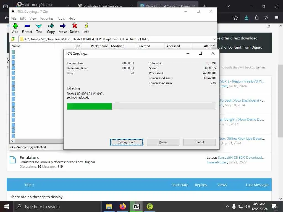The width and height of the screenshot is (283, 212).
Task: Open the browser hamburger menu
Action: (276, 18)
